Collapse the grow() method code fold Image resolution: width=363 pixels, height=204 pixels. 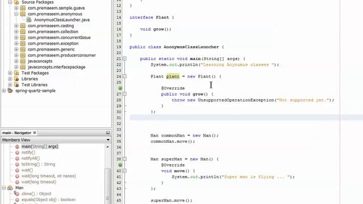click(125, 94)
